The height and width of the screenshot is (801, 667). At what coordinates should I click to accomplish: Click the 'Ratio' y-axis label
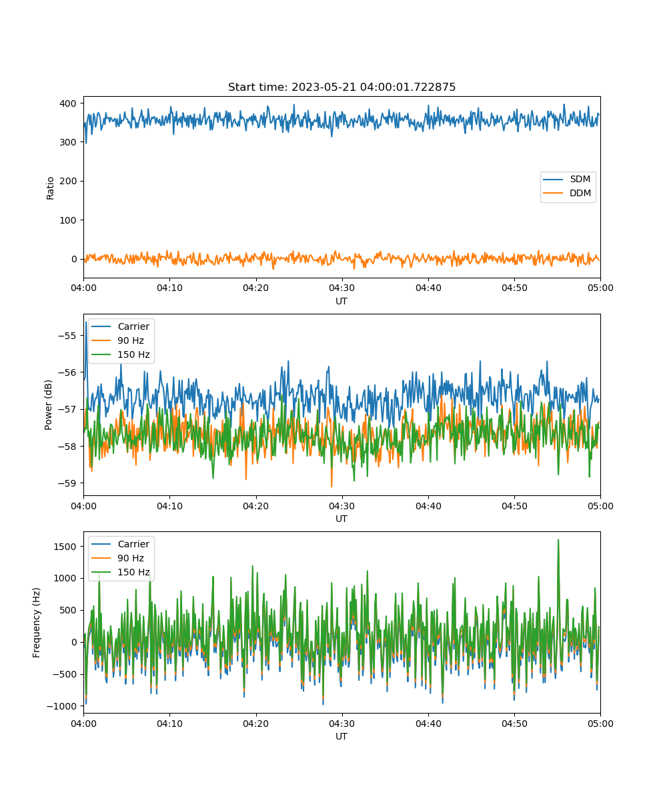coord(51,187)
